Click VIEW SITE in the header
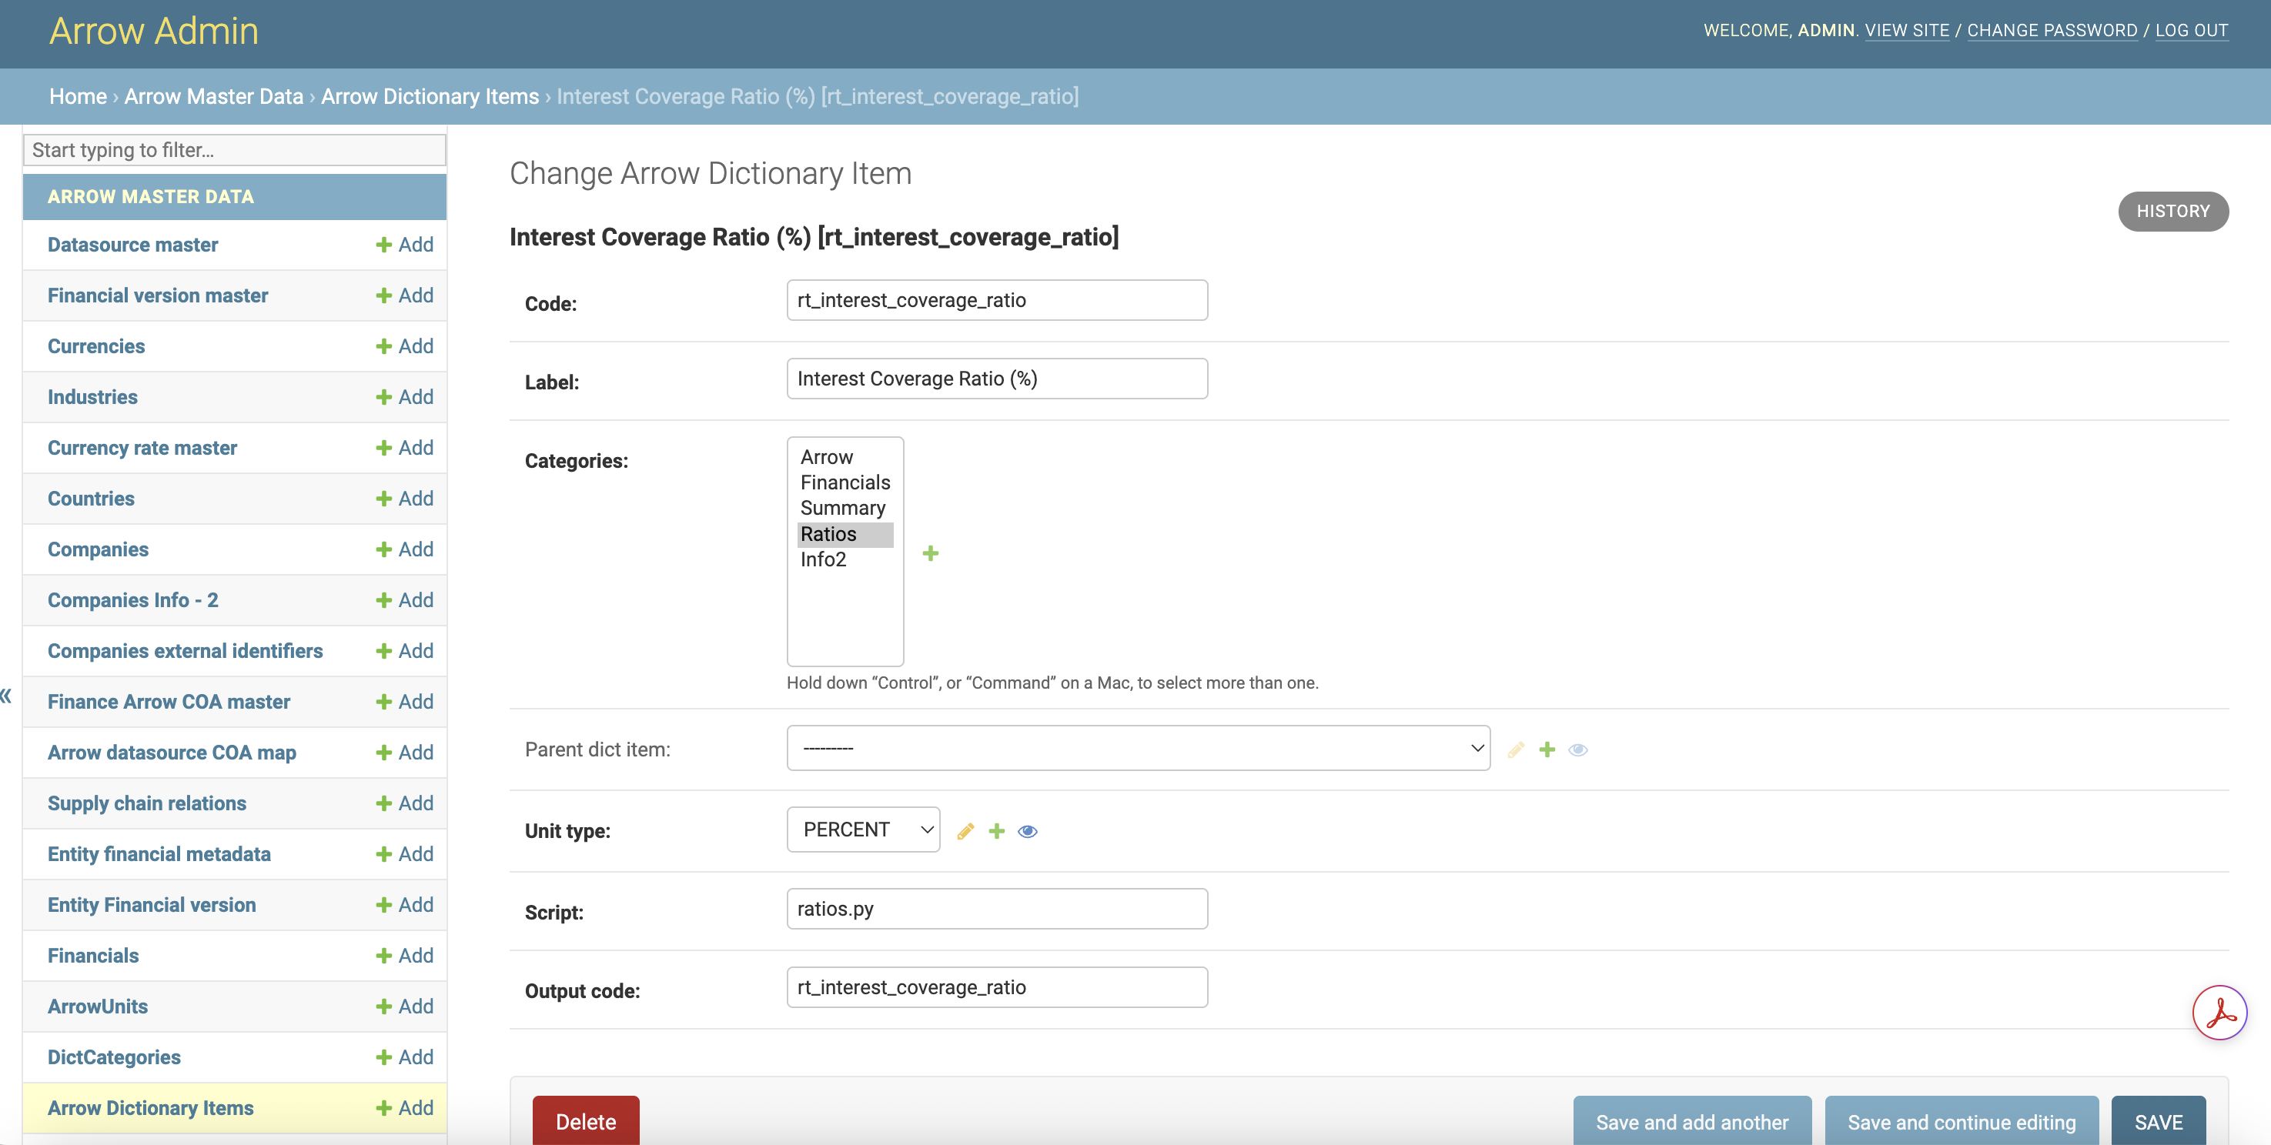 click(1907, 30)
